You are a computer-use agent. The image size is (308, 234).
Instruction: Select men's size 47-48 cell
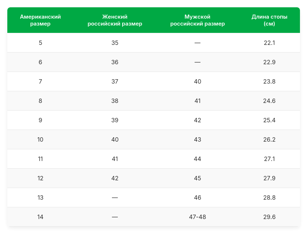198,217
